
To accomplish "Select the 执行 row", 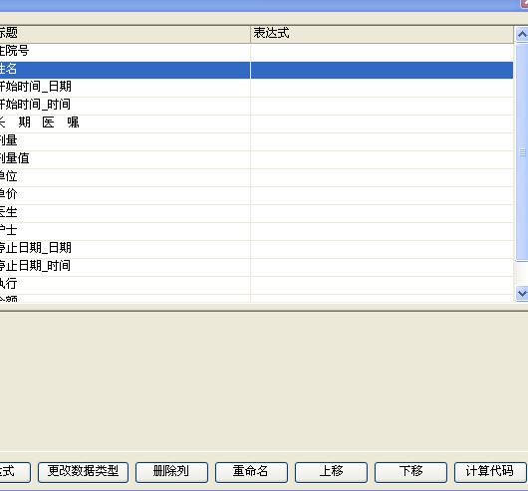I will [256, 285].
